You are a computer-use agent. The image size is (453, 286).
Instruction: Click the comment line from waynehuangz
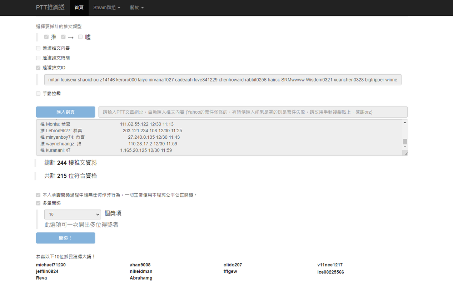tap(109, 144)
